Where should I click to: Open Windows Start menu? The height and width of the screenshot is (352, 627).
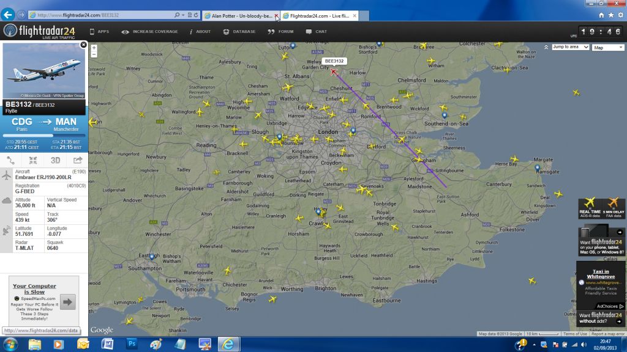coord(10,344)
